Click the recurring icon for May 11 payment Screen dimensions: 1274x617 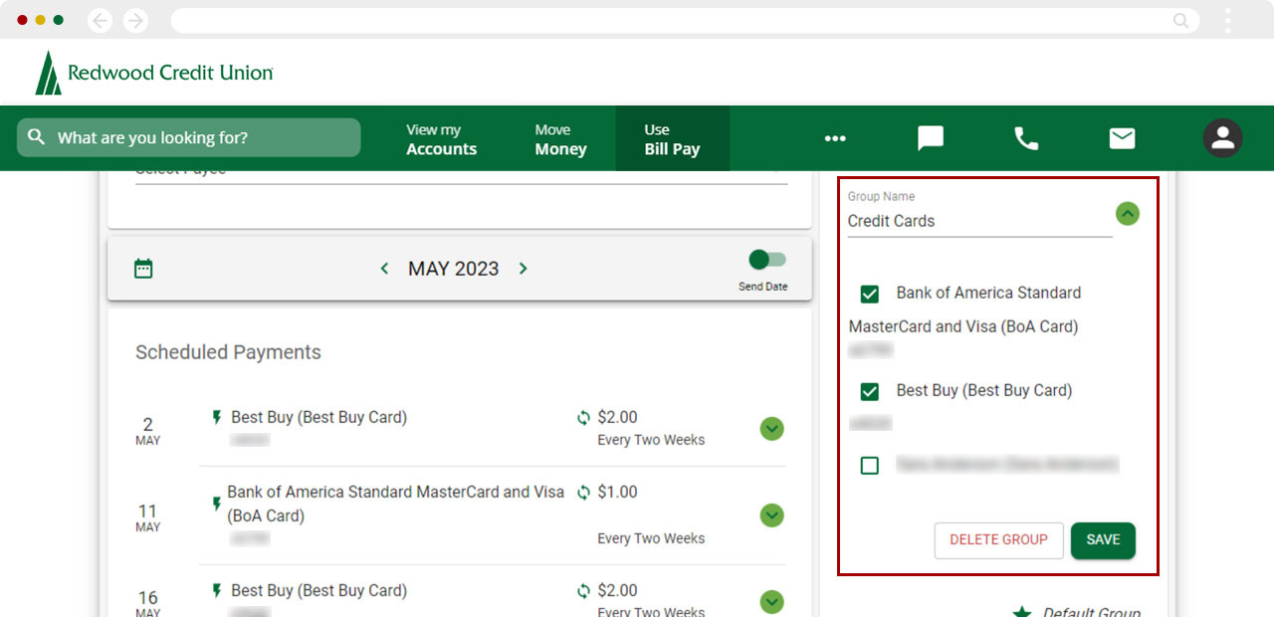(584, 493)
